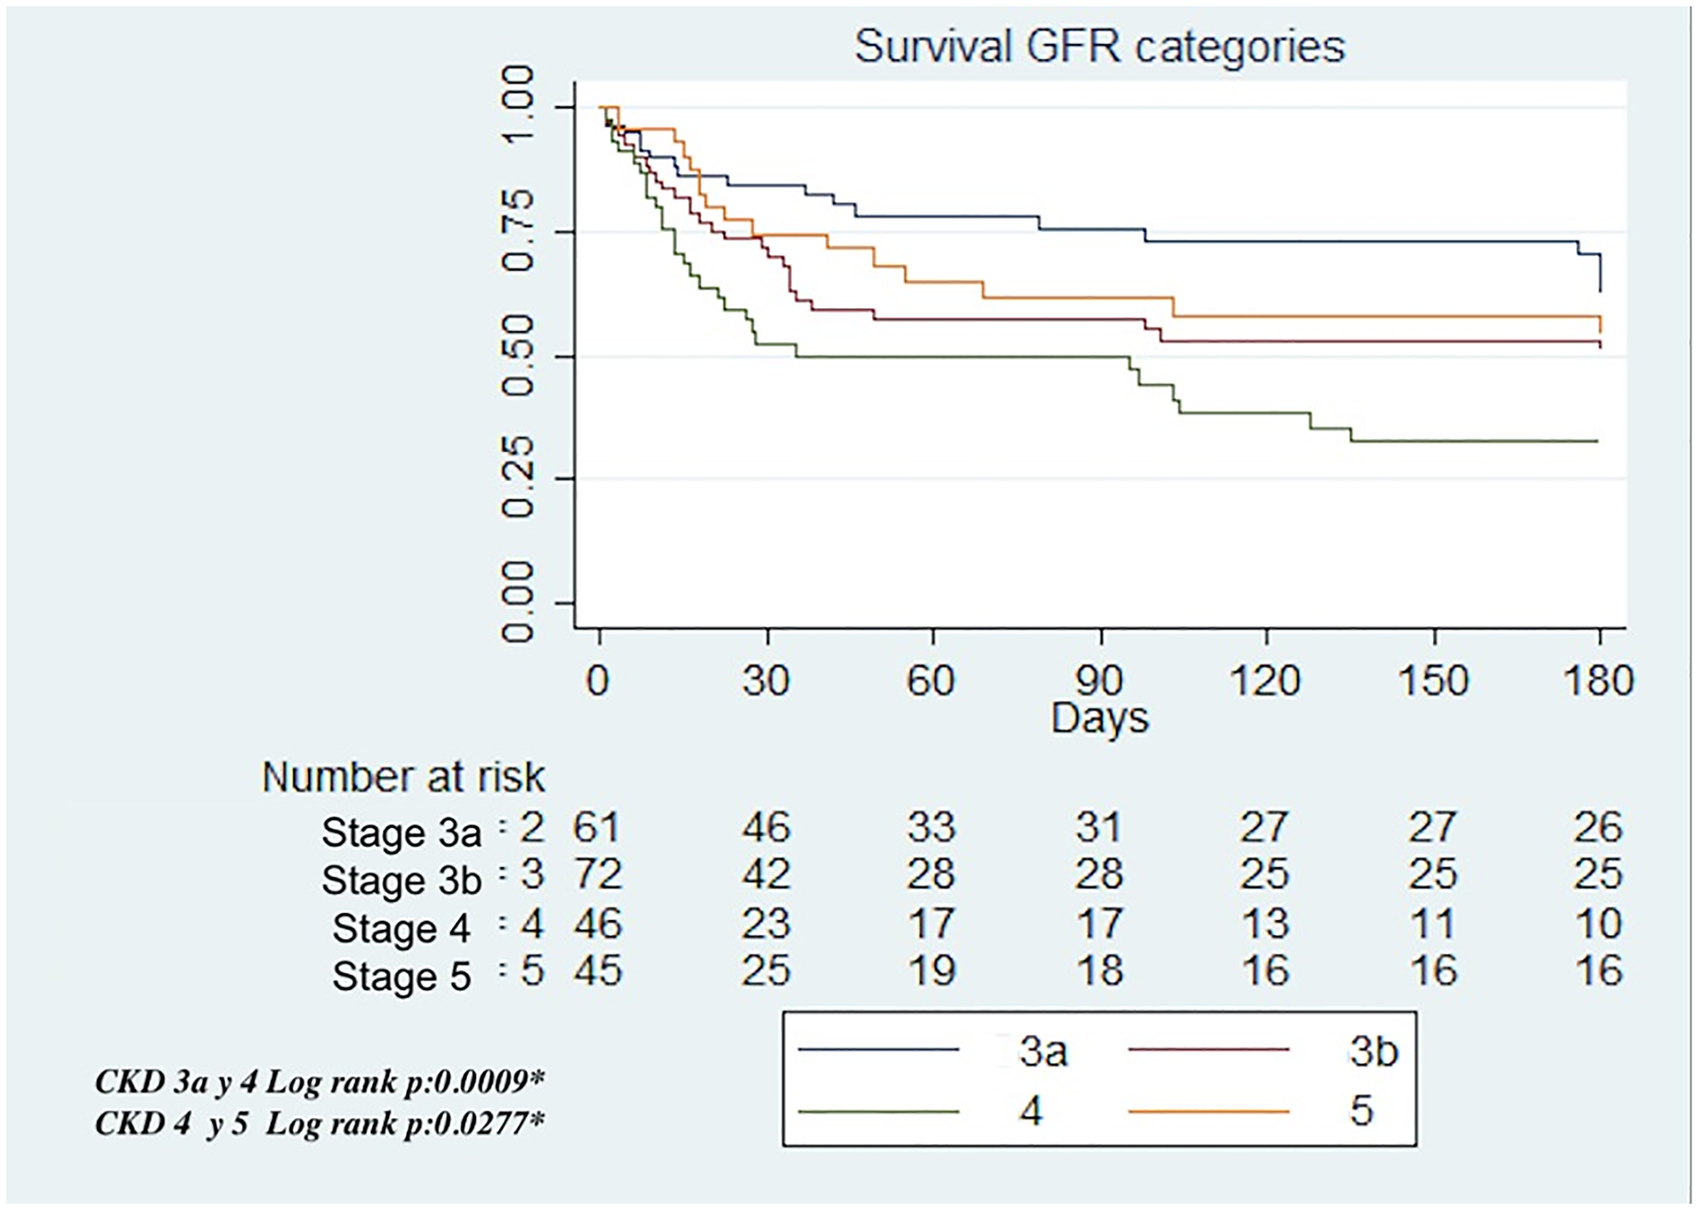Click the 0.50 y-axis label
This screenshot has height=1210, width=1700.
pyautogui.click(x=518, y=356)
